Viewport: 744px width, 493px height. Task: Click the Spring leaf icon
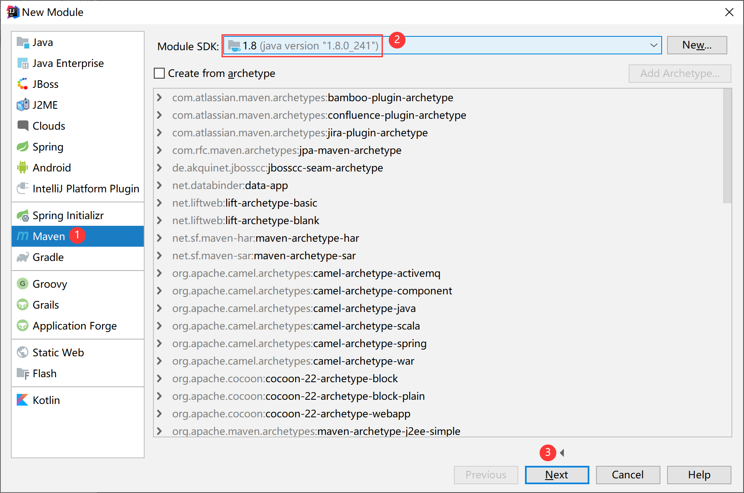tap(22, 147)
